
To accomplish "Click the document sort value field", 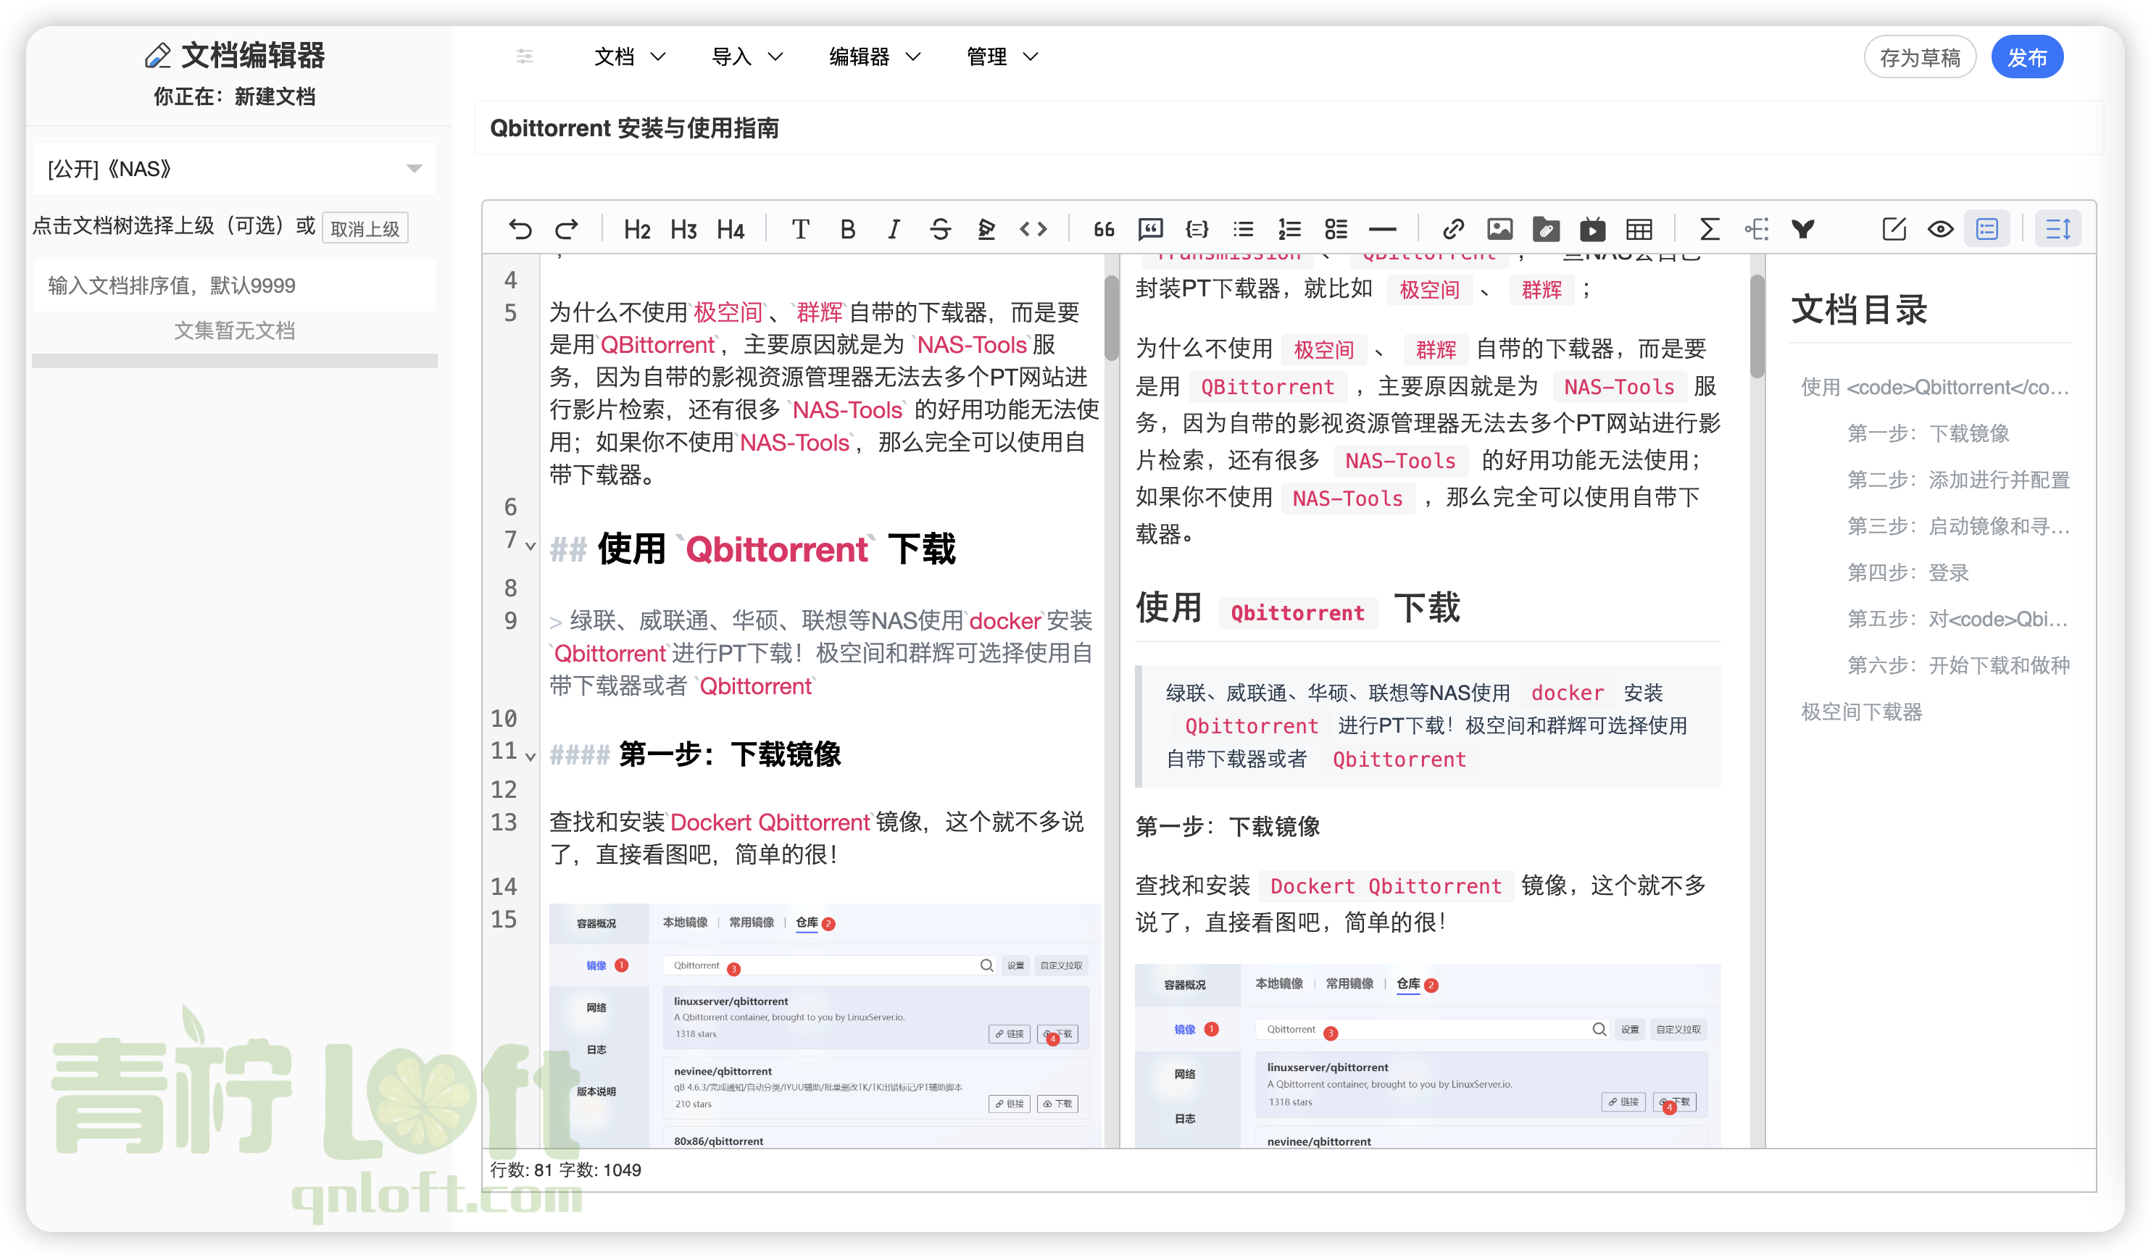I will coord(235,285).
